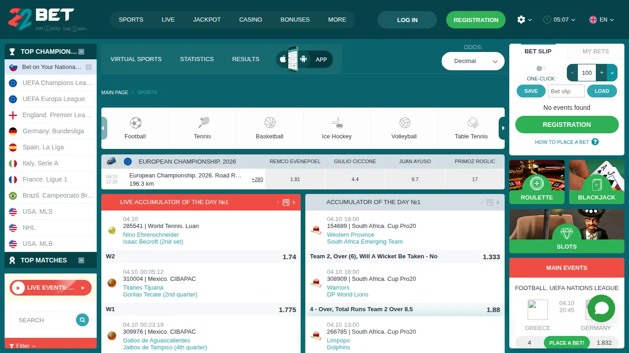
Task: Click the sidebar Search field
Action: tap(45, 320)
